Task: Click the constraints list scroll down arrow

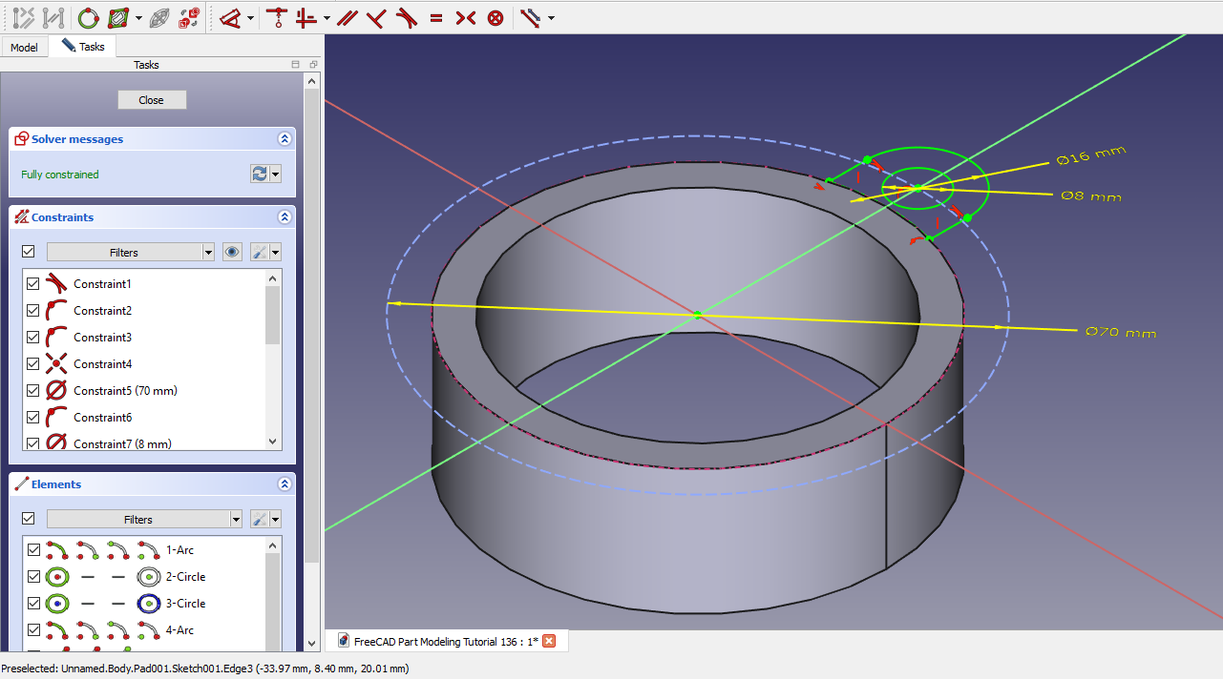Action: click(273, 442)
